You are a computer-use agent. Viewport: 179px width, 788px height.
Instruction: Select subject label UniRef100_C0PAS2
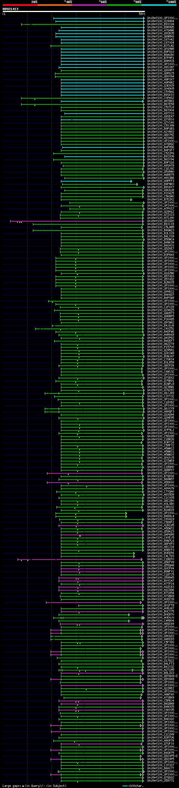point(161,98)
